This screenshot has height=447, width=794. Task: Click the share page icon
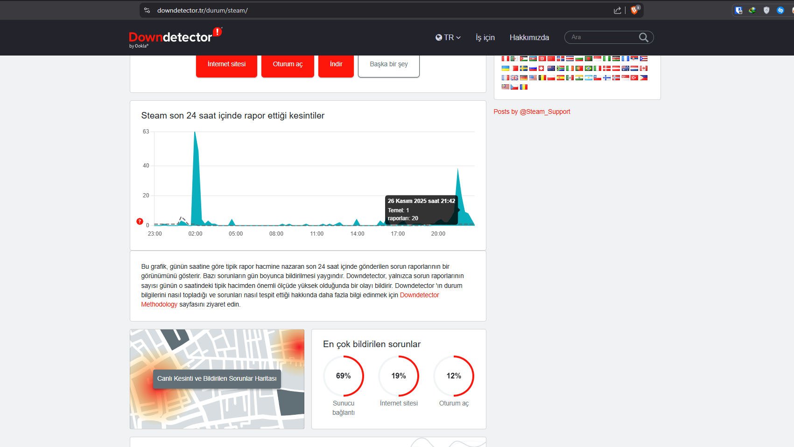click(x=618, y=10)
